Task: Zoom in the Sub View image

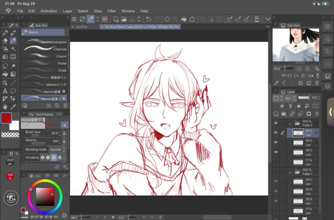Action: 308,69
